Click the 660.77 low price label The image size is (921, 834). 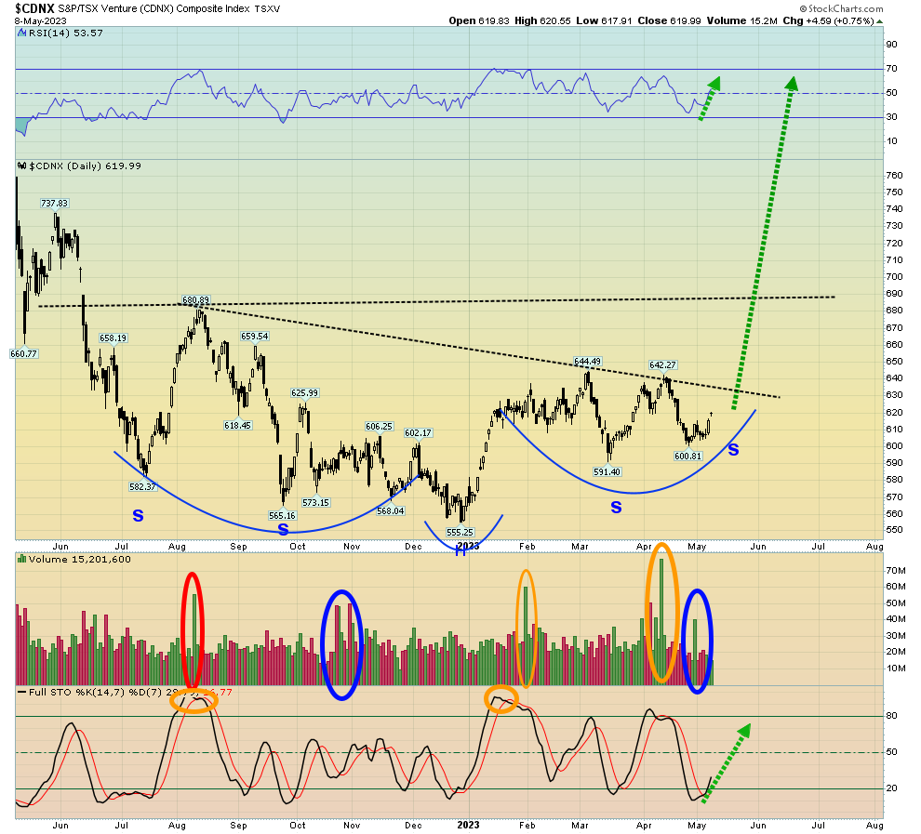[x=24, y=354]
